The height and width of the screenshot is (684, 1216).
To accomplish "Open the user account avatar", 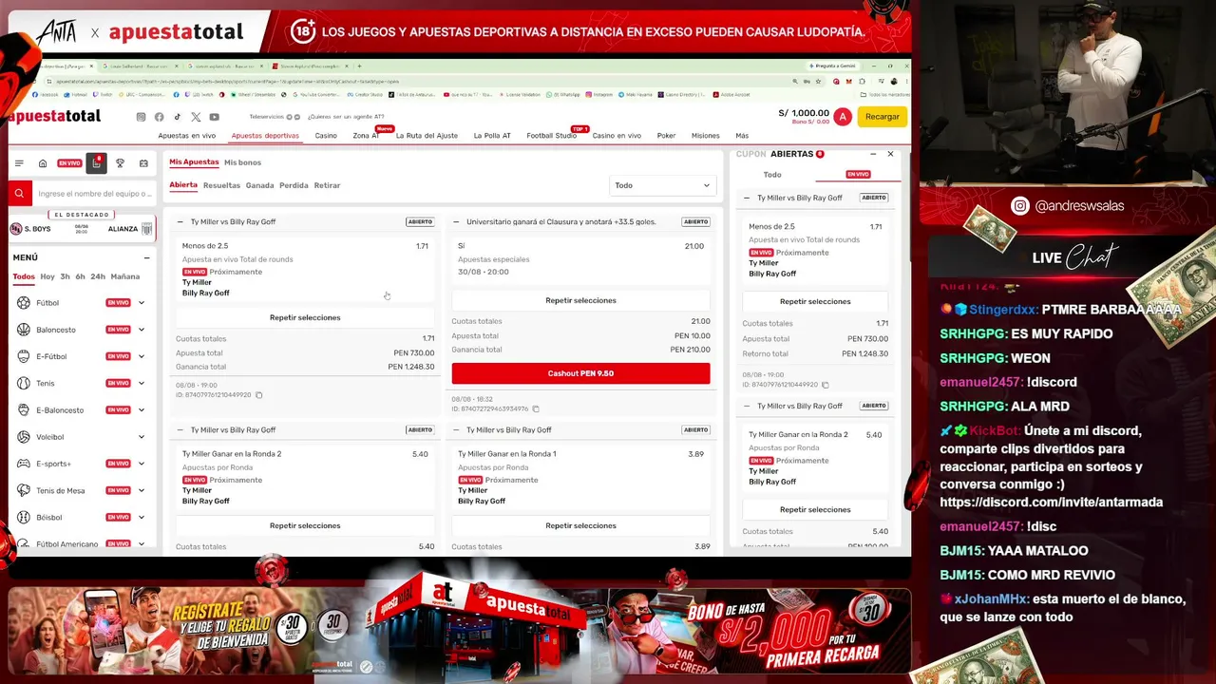I will [843, 117].
